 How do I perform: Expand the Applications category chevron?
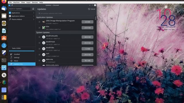pyautogui.click(x=34, y=13)
